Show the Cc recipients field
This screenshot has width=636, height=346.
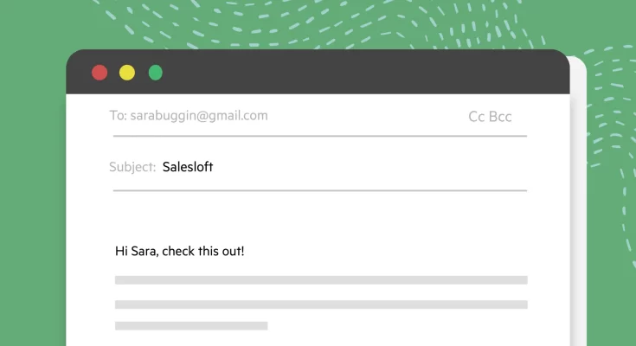point(477,117)
